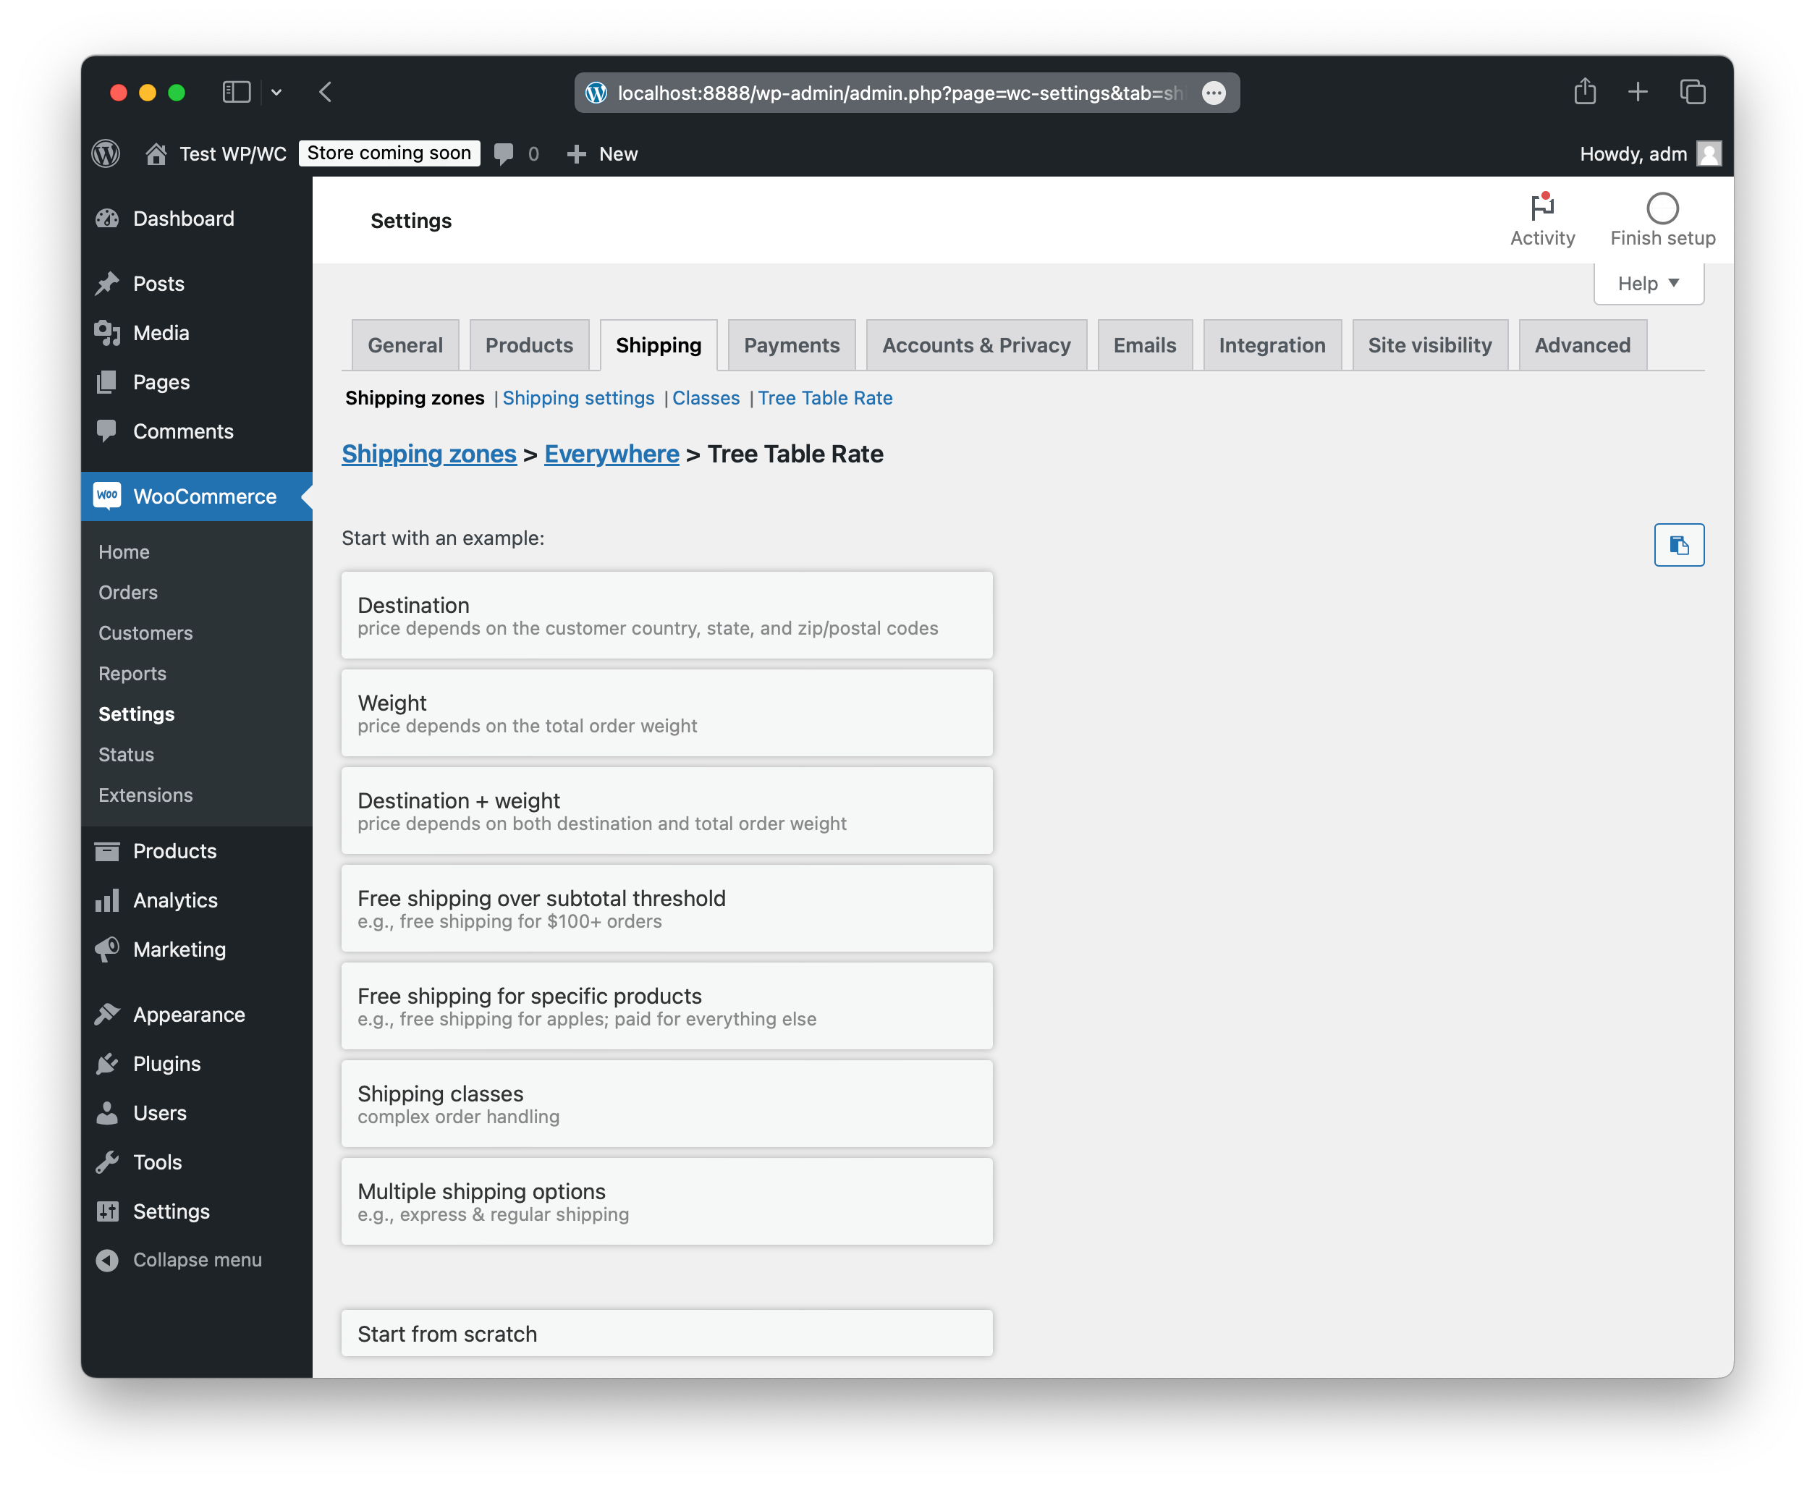1815x1485 pixels.
Task: Click the Marketing megaphone icon
Action: pyautogui.click(x=108, y=949)
